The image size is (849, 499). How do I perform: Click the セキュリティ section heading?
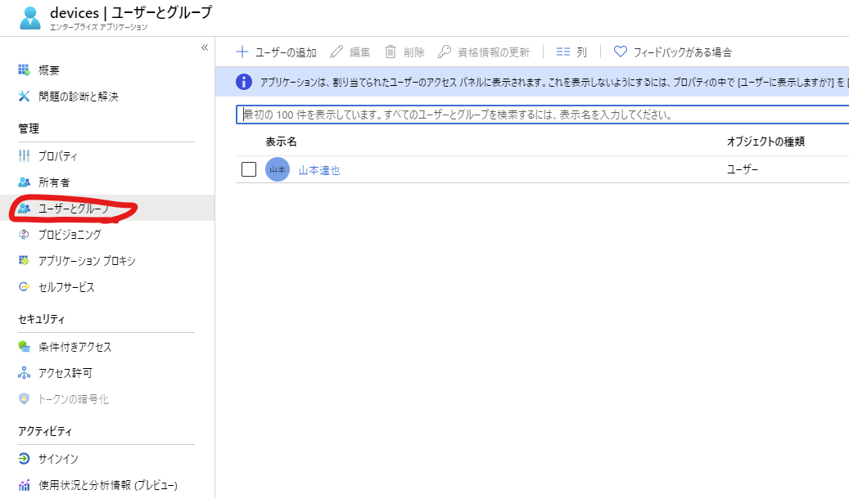[41, 319]
